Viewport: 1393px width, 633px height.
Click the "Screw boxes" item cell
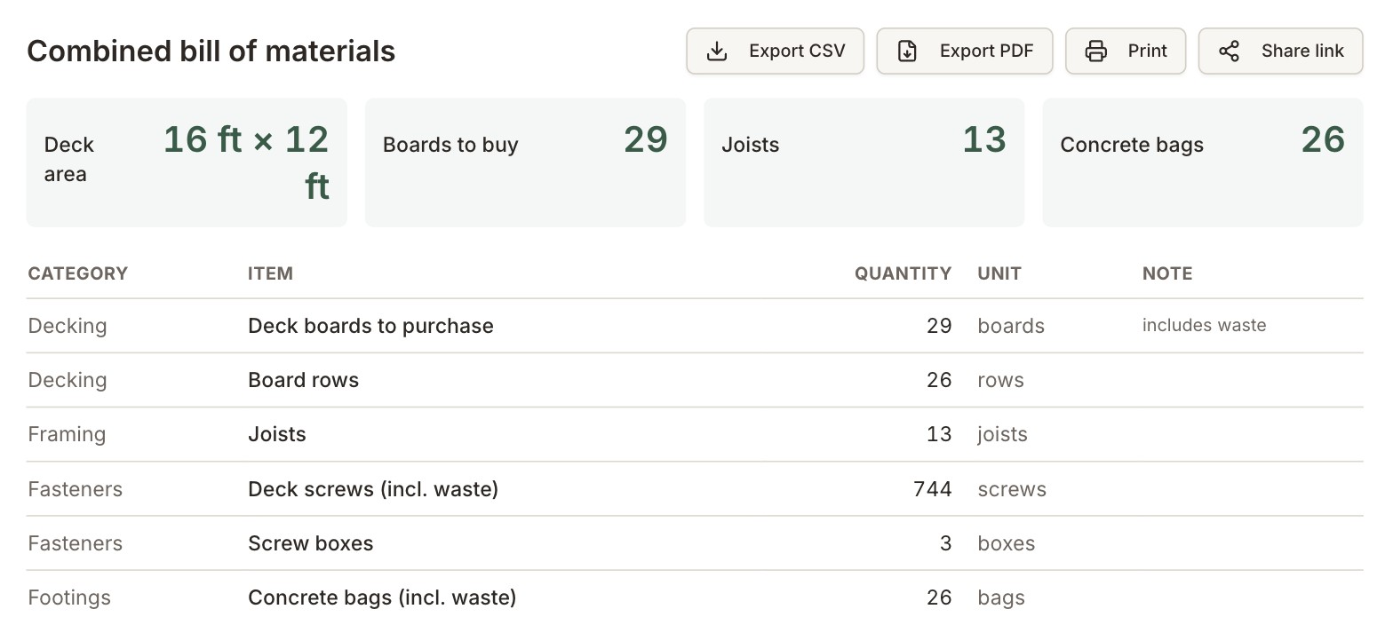click(311, 543)
